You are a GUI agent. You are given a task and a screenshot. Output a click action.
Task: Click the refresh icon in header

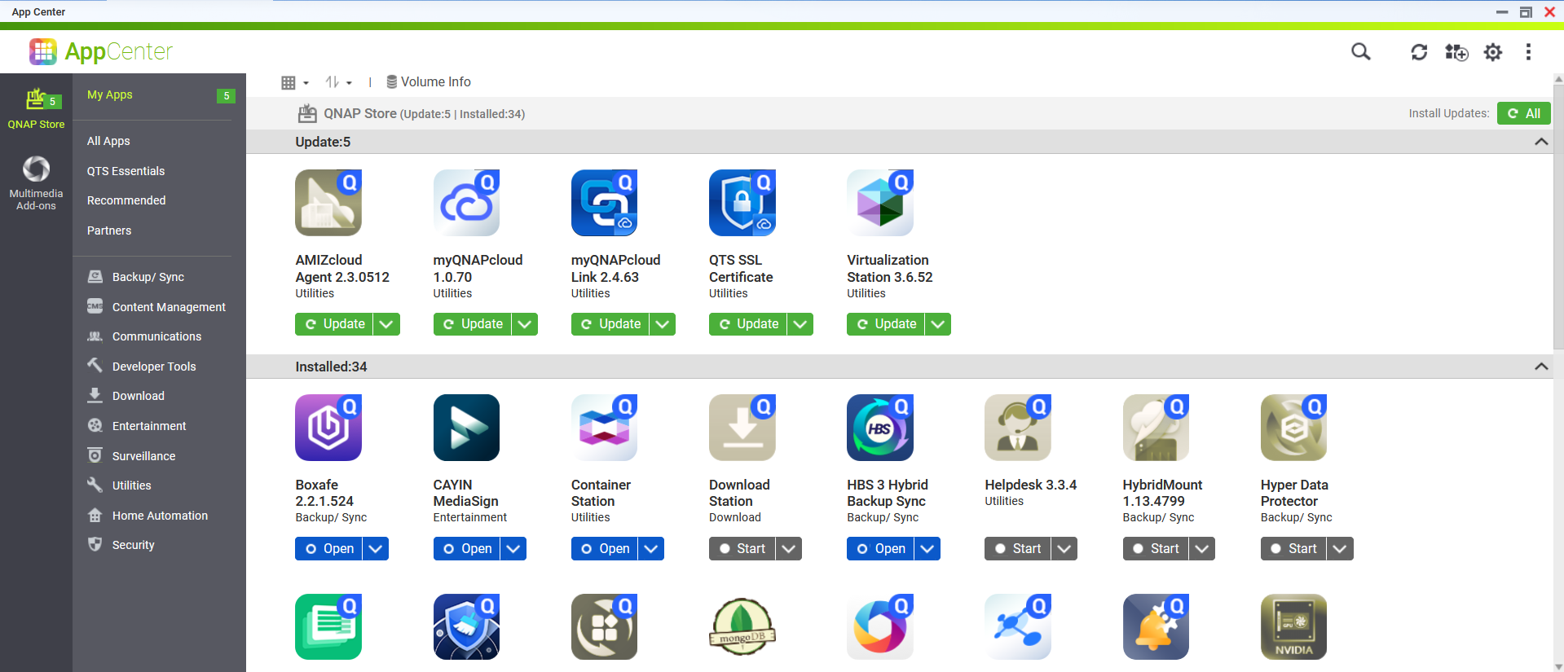(1419, 52)
